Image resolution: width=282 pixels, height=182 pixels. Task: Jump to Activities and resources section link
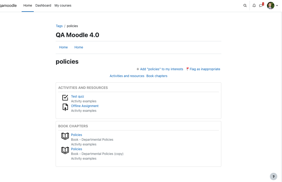pos(127,76)
